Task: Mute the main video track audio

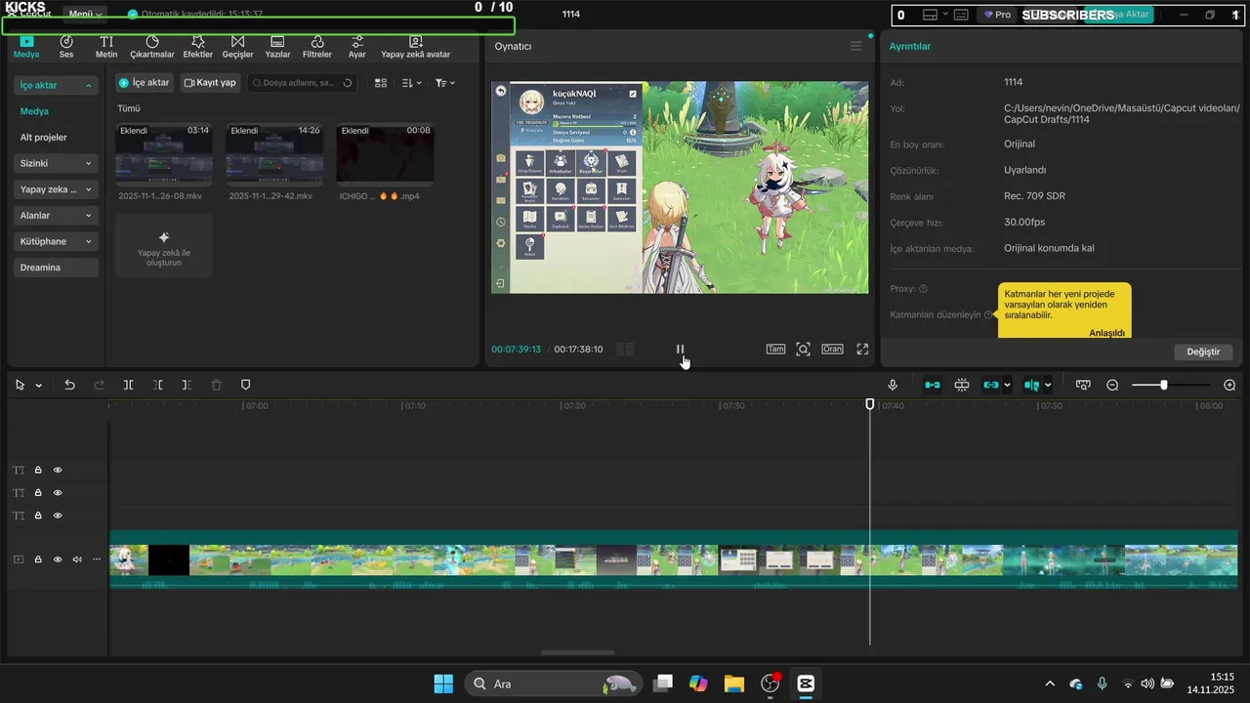Action: 77,559
